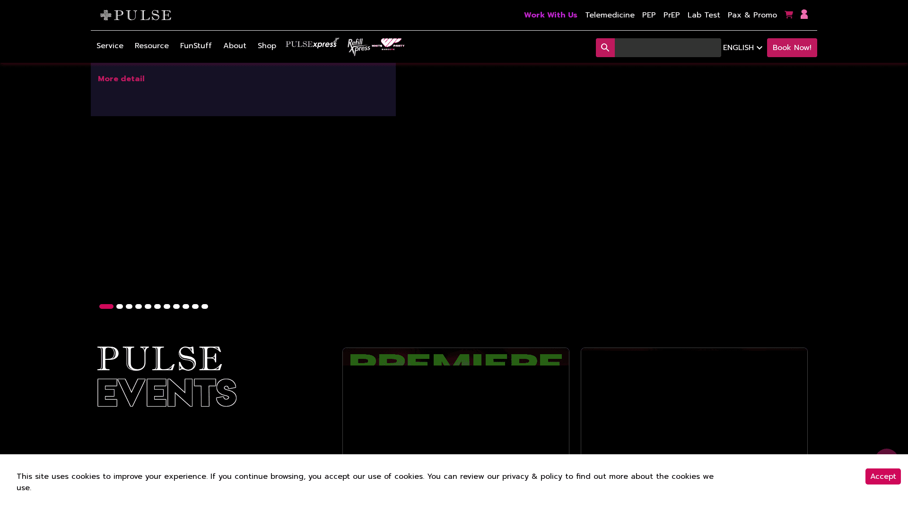Open the FunStuff menu
The image size is (908, 510).
click(x=196, y=46)
